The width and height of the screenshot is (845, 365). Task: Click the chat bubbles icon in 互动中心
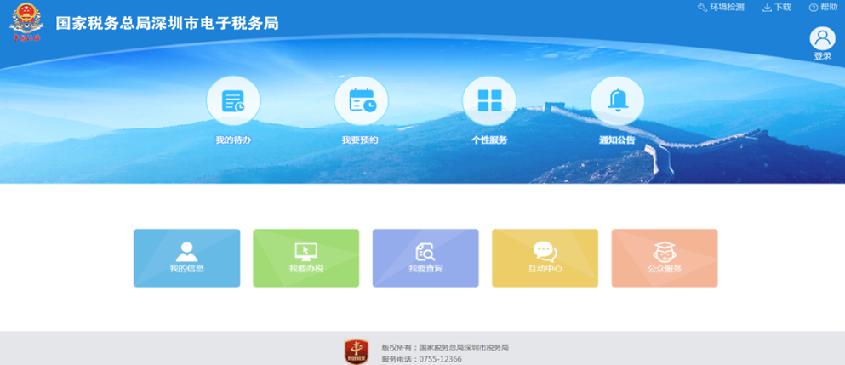pyautogui.click(x=545, y=252)
